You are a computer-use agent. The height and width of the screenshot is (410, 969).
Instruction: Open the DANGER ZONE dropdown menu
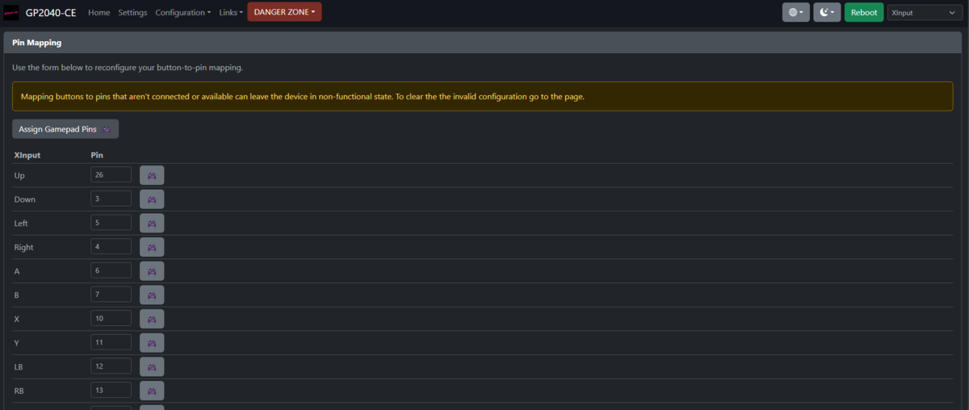click(x=284, y=12)
